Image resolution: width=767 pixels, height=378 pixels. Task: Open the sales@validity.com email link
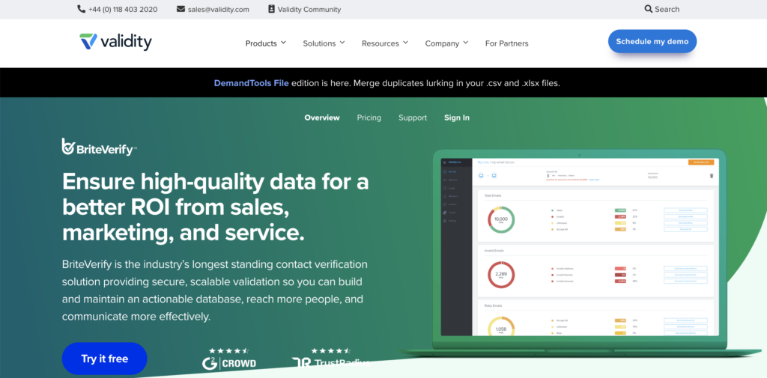tap(213, 9)
